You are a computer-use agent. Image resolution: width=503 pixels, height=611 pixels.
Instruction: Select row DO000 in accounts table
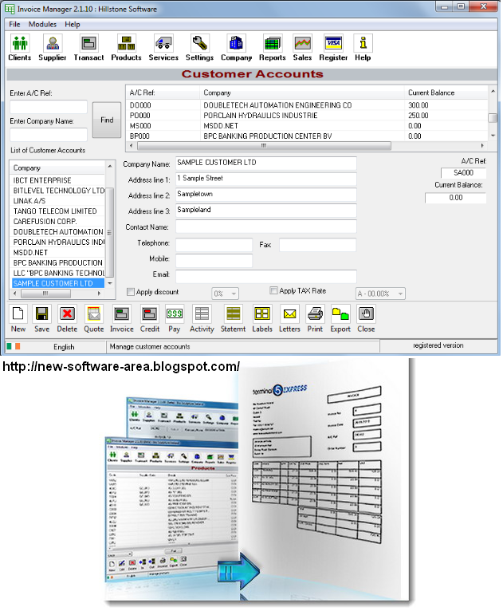307,105
